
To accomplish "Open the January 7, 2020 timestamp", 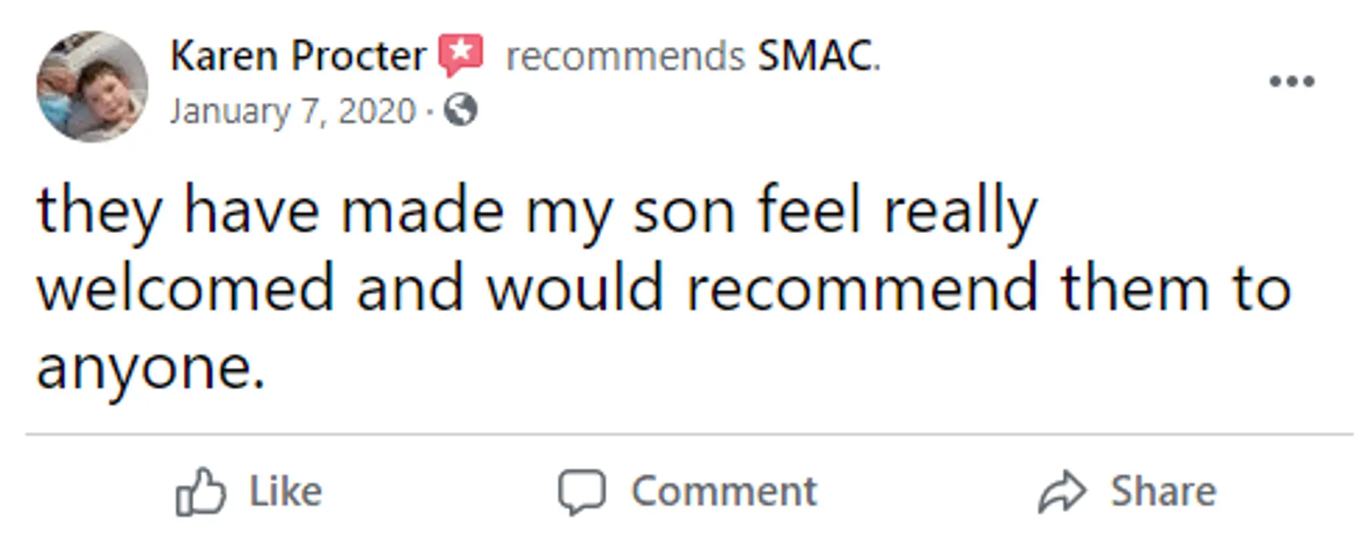I will pyautogui.click(x=293, y=111).
